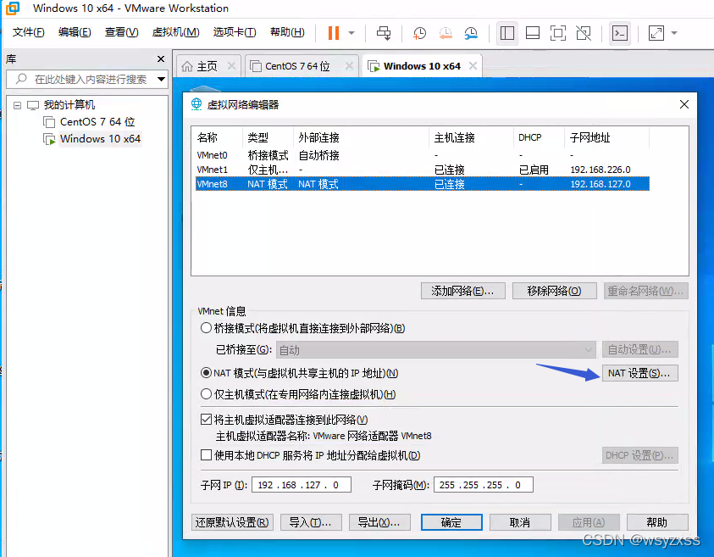Select the VMnet0 row in the network list
The image size is (714, 557).
click(x=422, y=155)
